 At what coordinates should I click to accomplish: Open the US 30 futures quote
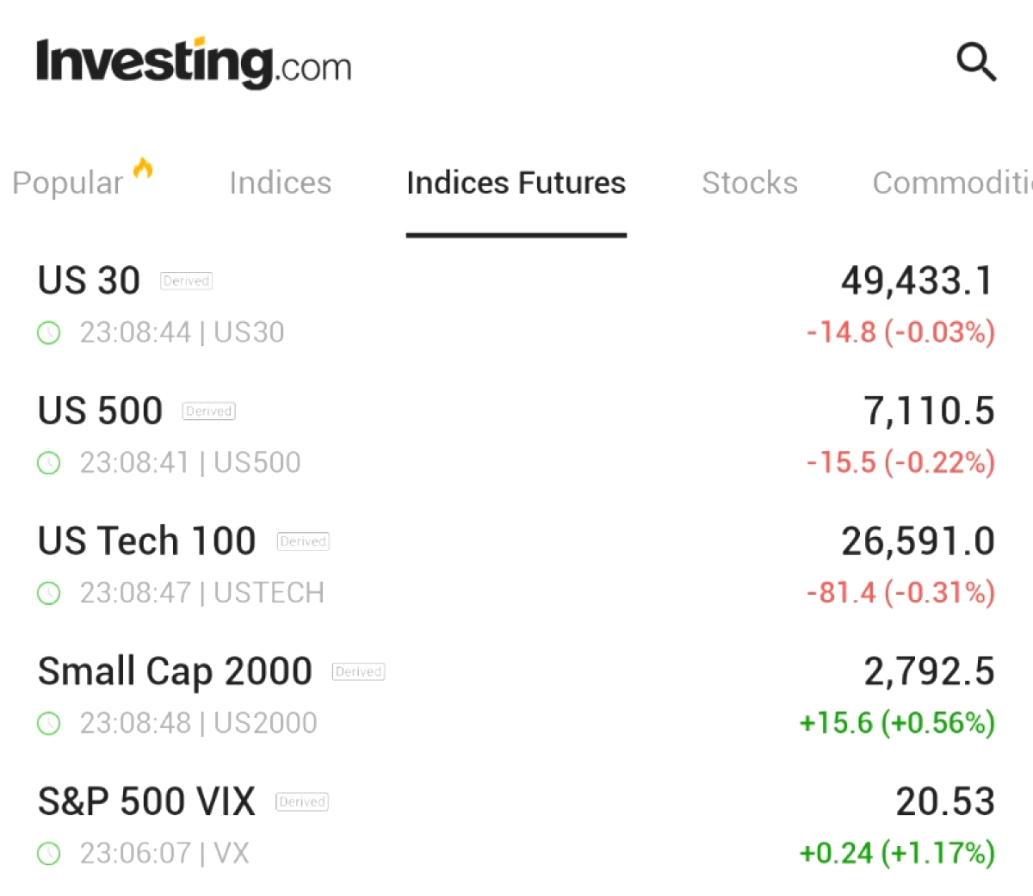pos(89,281)
